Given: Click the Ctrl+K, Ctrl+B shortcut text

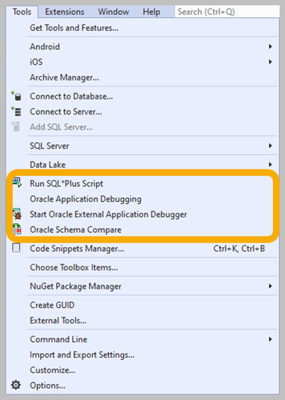Looking at the screenshot, I should click(x=239, y=248).
